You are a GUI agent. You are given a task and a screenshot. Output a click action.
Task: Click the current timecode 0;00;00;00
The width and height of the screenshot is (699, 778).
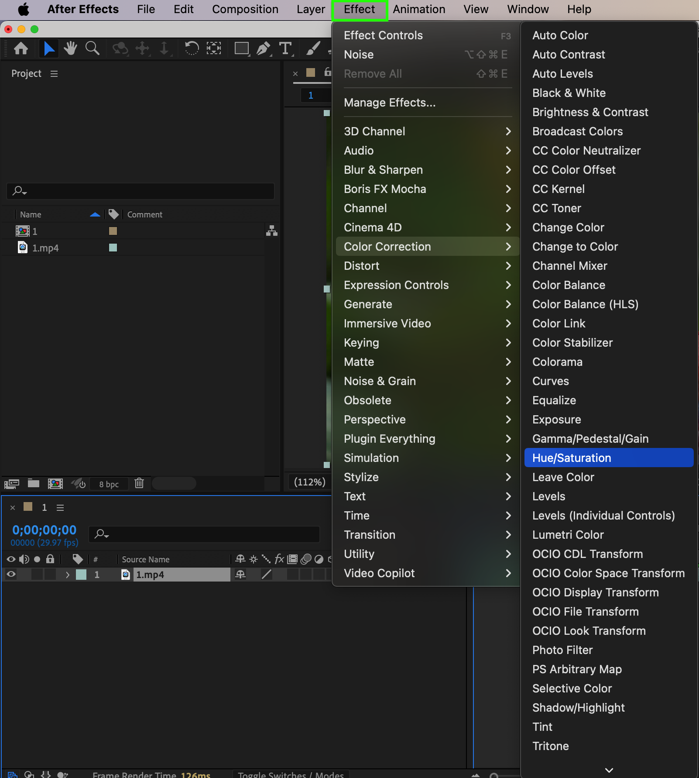point(45,530)
